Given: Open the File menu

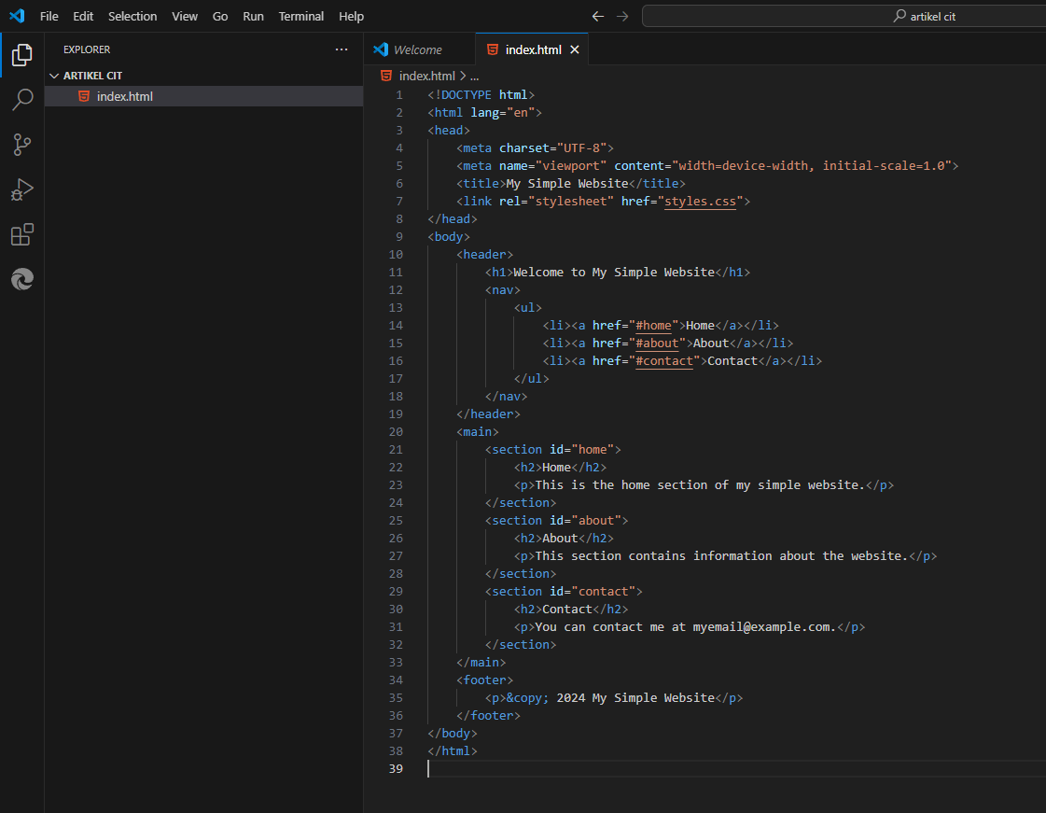Looking at the screenshot, I should click(49, 16).
